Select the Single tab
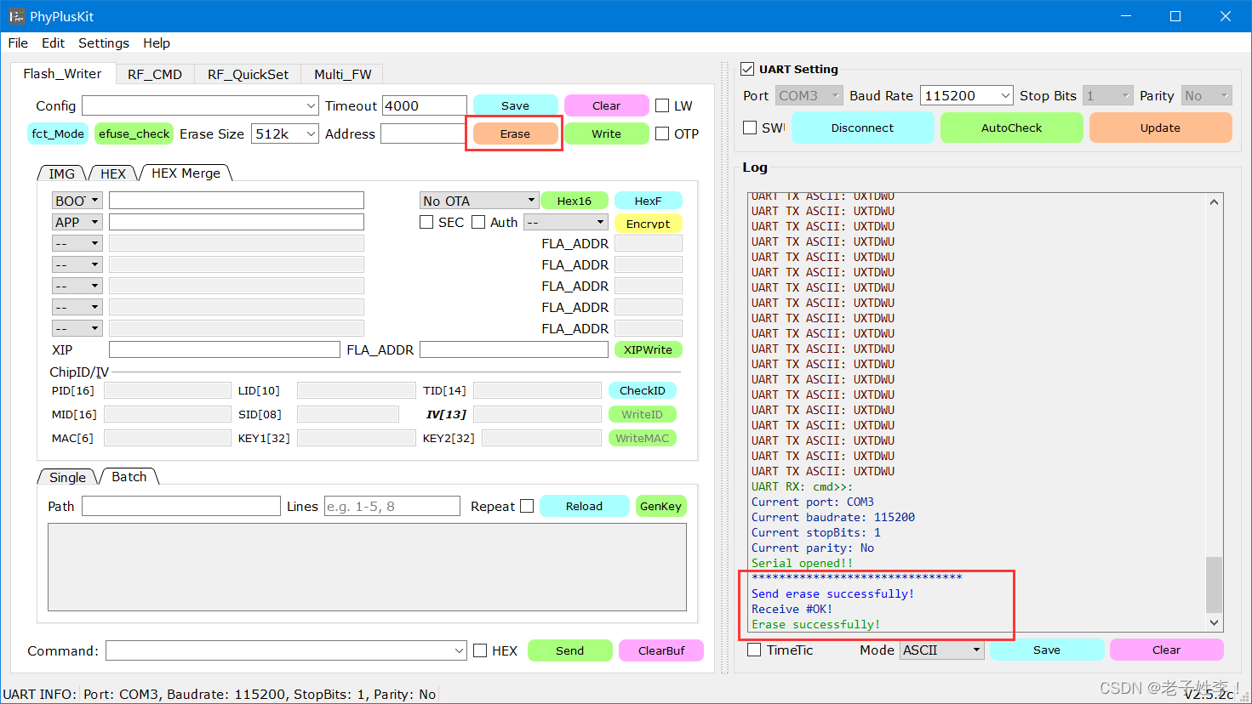Screen dimensions: 1252x704 coord(67,477)
